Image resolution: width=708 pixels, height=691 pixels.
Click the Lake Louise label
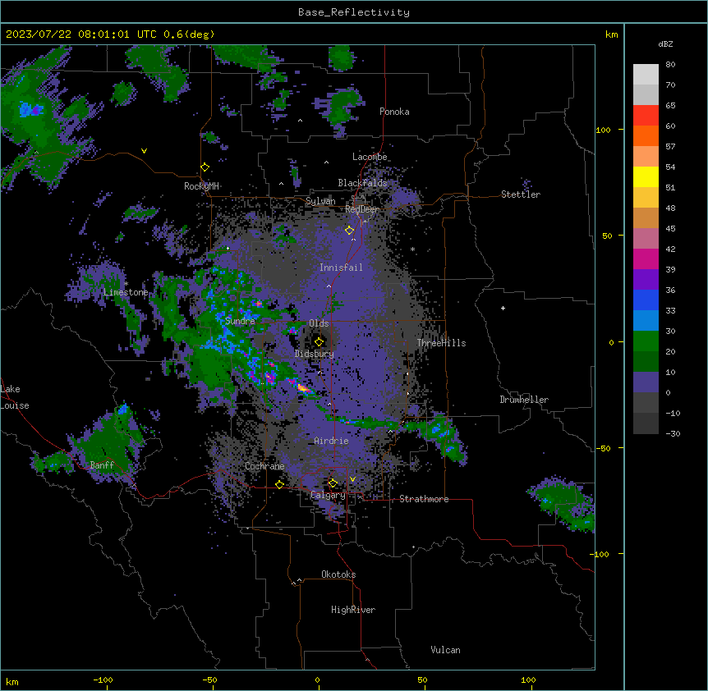tap(15, 397)
